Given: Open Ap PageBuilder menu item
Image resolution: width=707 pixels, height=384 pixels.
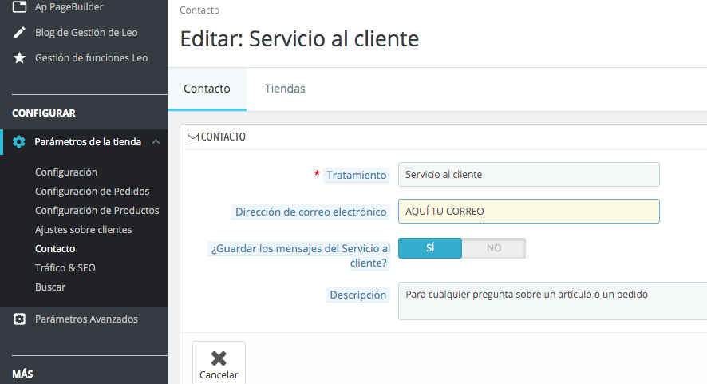Looking at the screenshot, I should point(69,6).
